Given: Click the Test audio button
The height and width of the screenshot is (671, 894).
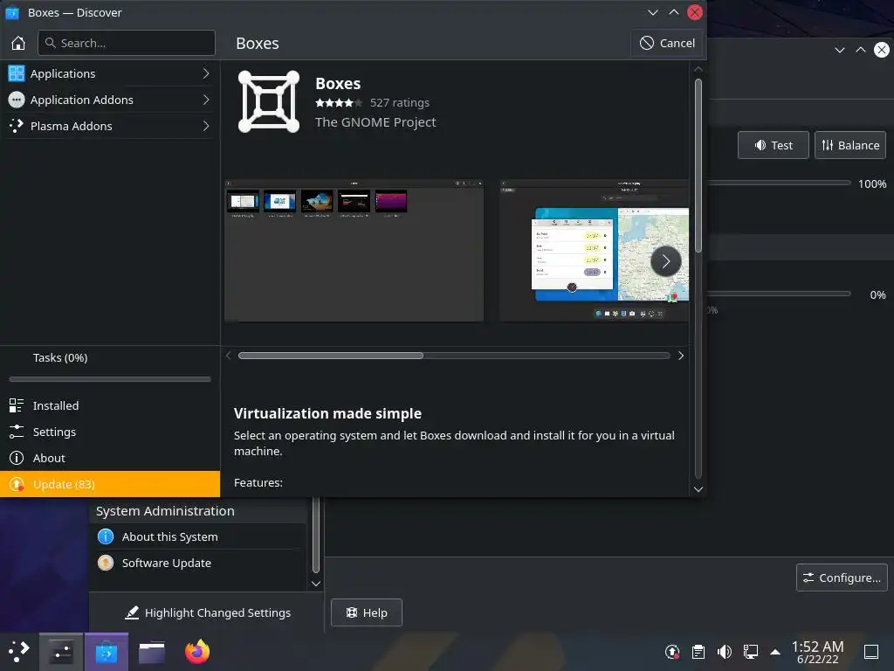Looking at the screenshot, I should click(x=774, y=146).
